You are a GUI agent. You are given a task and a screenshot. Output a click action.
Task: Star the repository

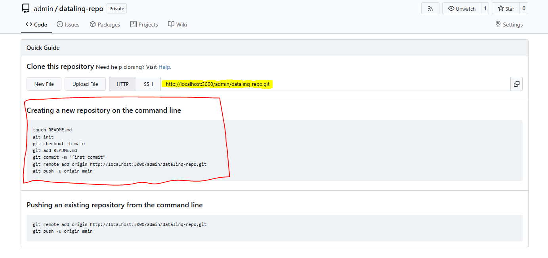point(506,8)
